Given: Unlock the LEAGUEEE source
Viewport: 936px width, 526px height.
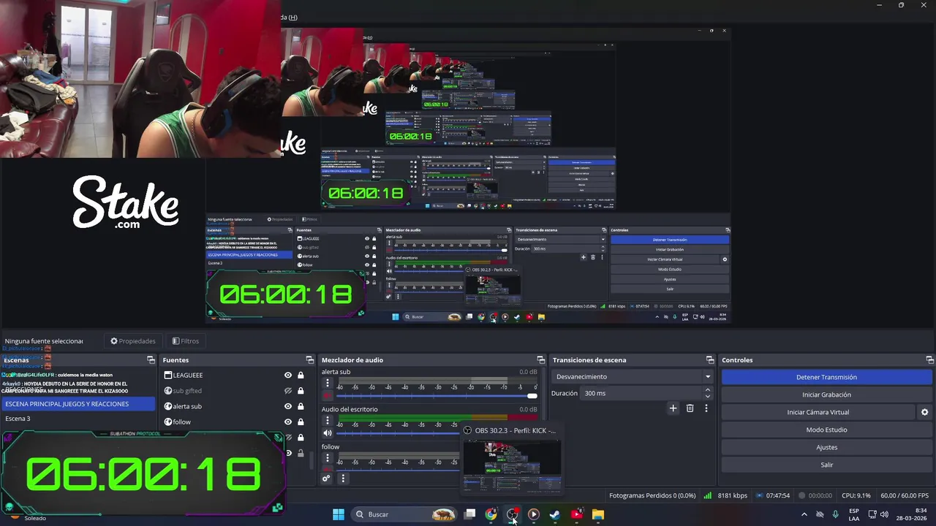Looking at the screenshot, I should (301, 376).
